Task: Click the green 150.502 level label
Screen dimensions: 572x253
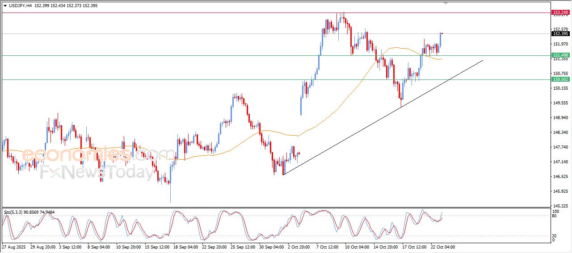Action: coord(560,79)
